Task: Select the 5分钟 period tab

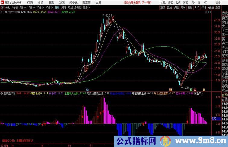Action: [23, 8]
